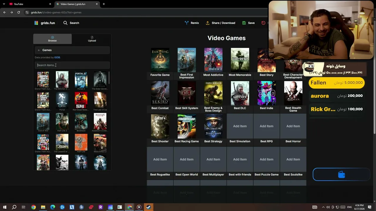Follow the IGDB link
376x211 pixels.
point(57,57)
